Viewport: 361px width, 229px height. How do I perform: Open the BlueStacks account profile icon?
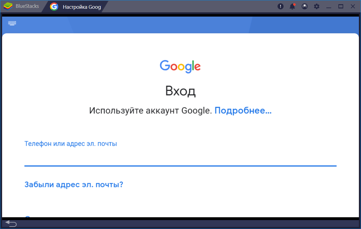tap(305, 6)
